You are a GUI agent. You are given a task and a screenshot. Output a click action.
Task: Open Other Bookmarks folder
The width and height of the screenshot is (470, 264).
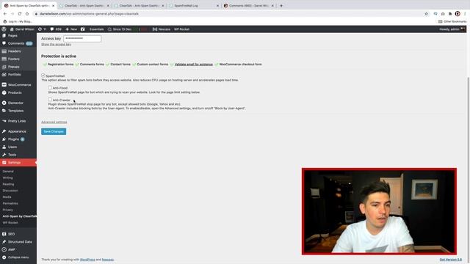click(x=452, y=21)
